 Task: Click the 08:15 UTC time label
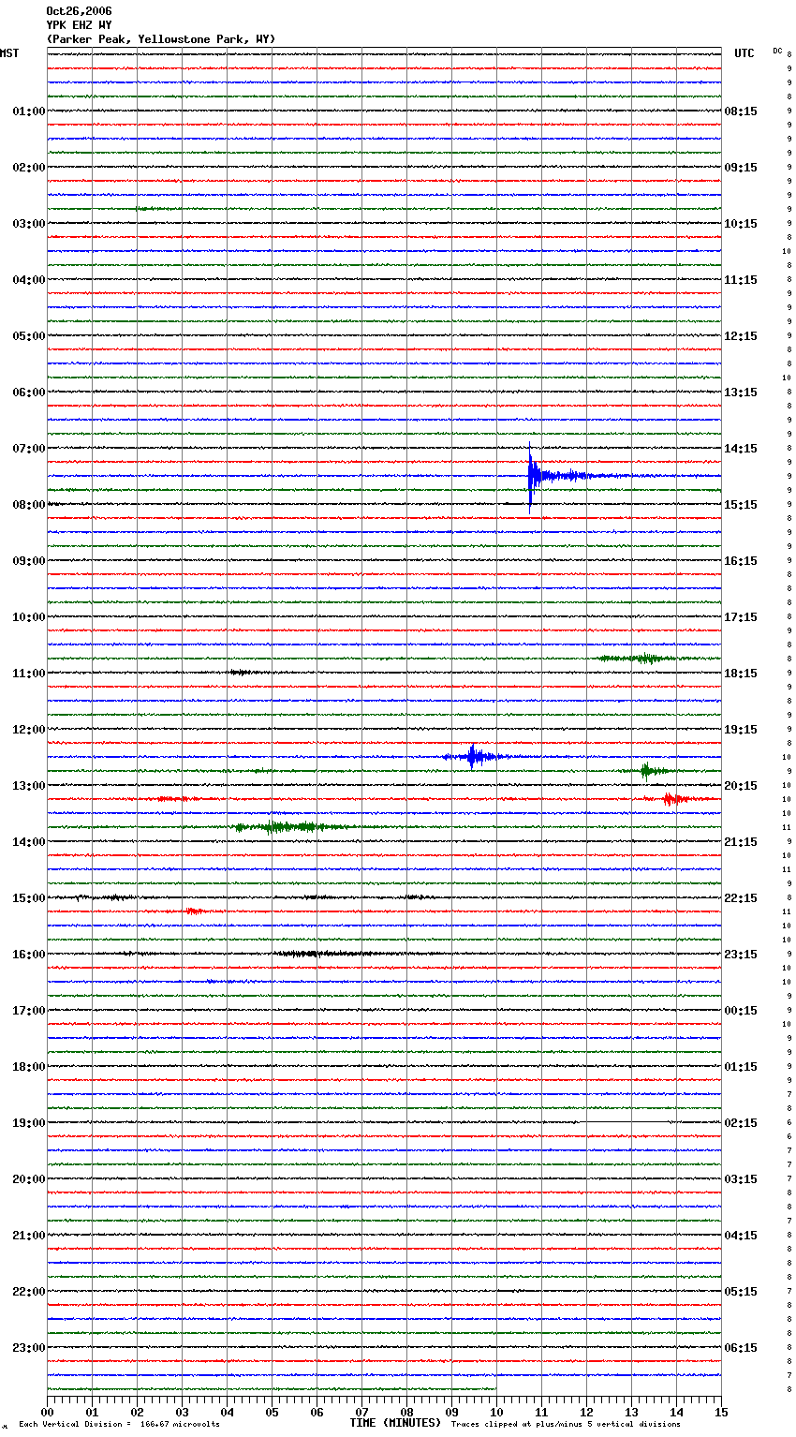click(741, 111)
